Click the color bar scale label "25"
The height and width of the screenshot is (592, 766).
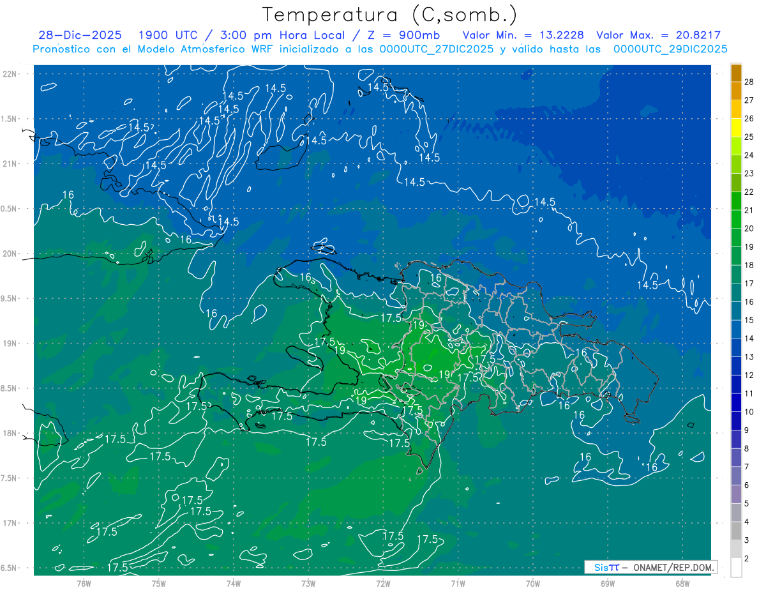[750, 137]
